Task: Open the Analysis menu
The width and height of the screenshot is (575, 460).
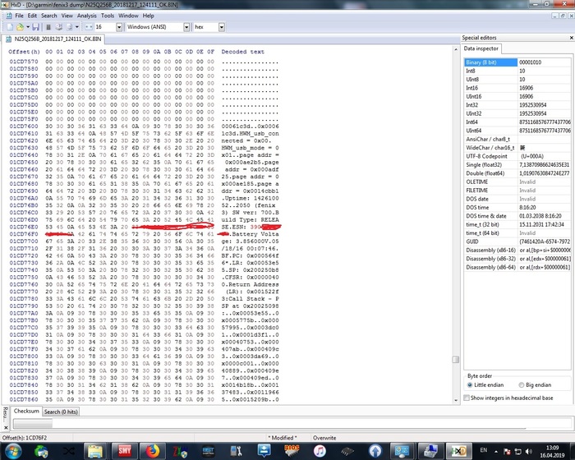Action: click(x=86, y=16)
